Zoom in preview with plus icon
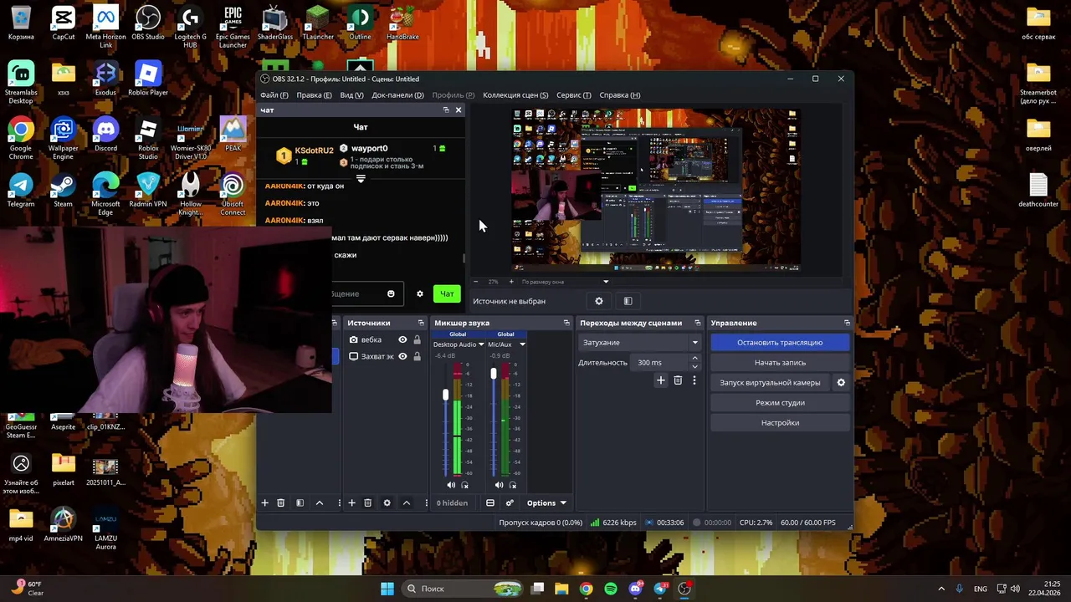Image resolution: width=1071 pixels, height=602 pixels. (x=511, y=282)
